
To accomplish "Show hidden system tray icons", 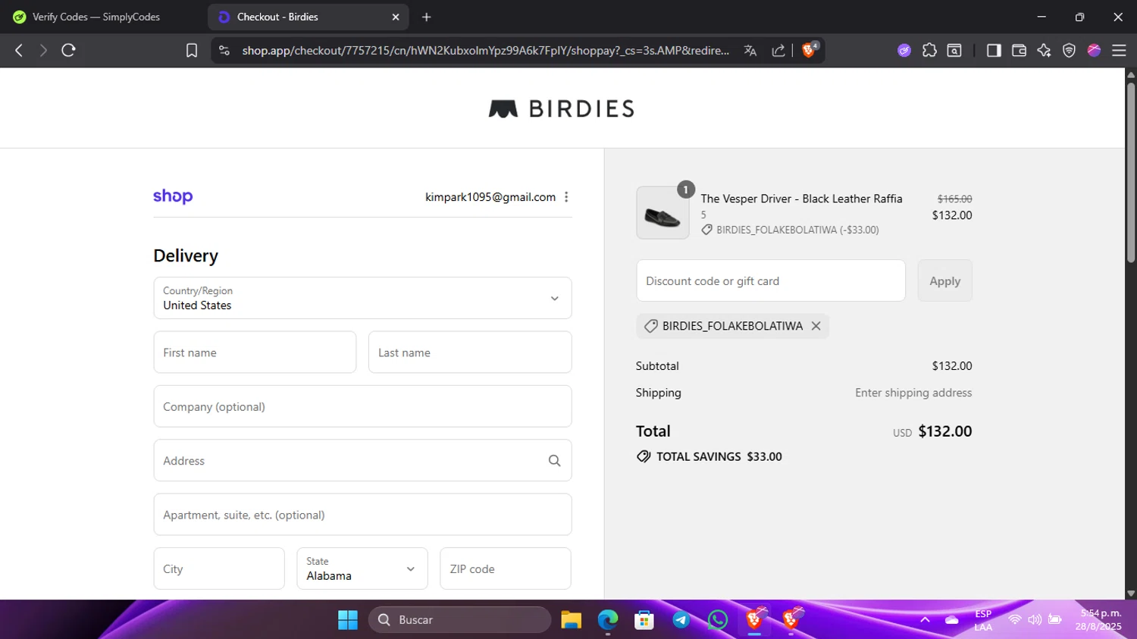I will coord(925,620).
